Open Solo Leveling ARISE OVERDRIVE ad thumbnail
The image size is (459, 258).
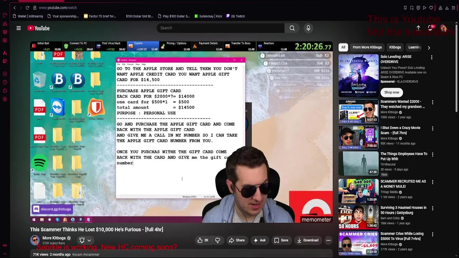click(358, 75)
